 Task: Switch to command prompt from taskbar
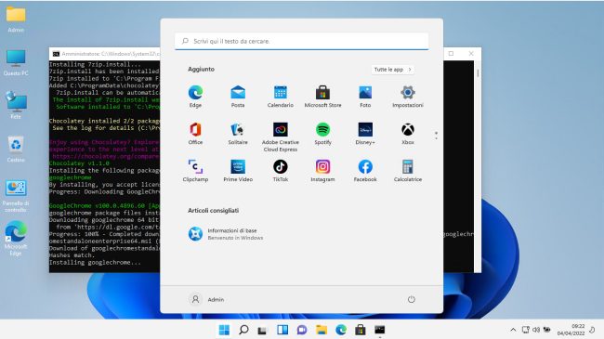point(380,330)
